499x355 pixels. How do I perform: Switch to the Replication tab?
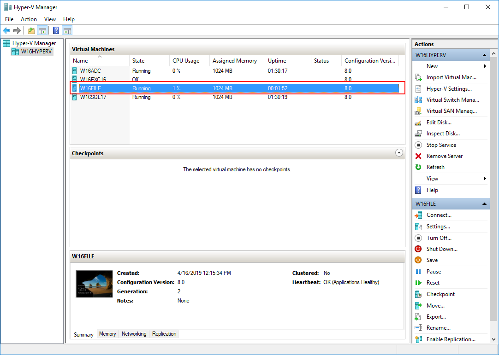pyautogui.click(x=164, y=334)
